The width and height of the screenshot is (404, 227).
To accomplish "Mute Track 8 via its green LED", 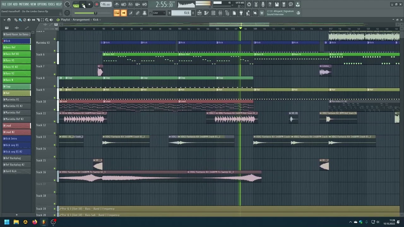I will click(x=55, y=86).
